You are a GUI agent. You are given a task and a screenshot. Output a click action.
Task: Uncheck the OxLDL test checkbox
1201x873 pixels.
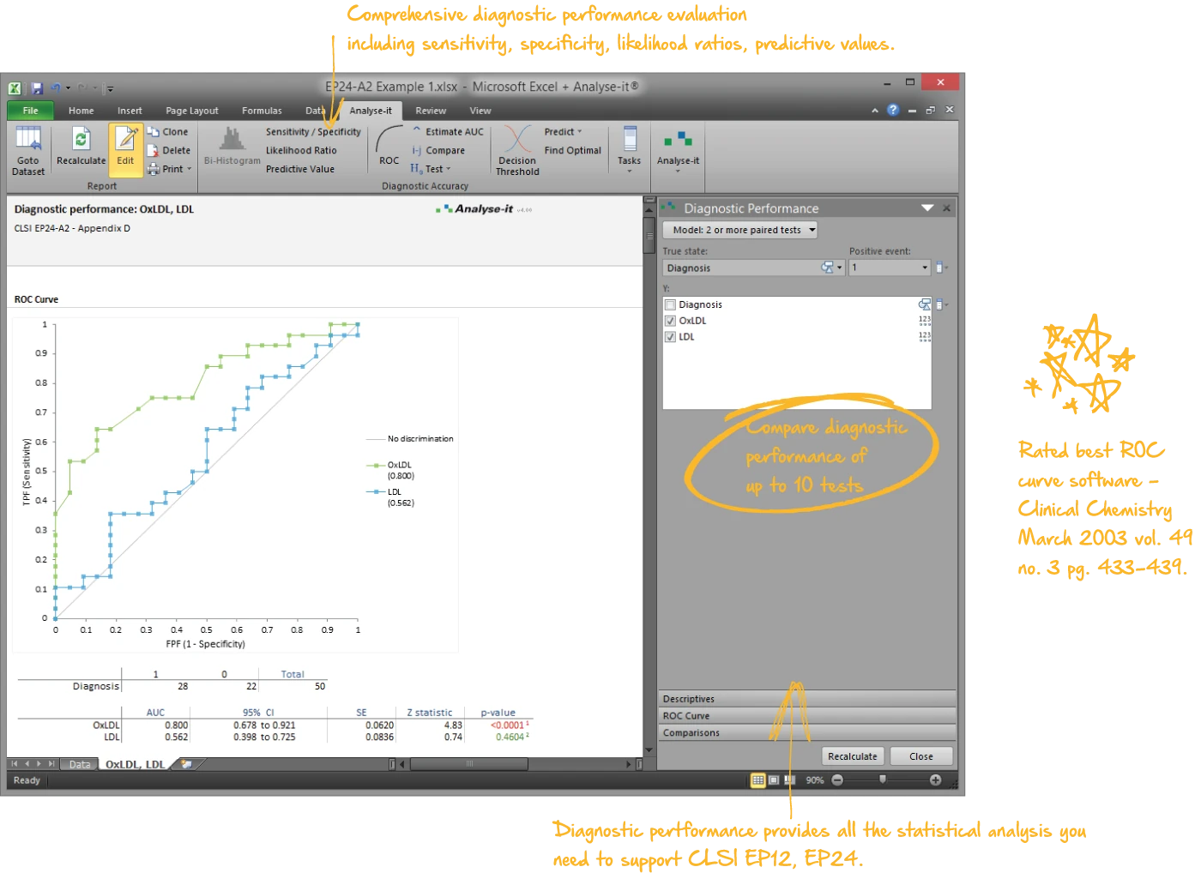670,320
